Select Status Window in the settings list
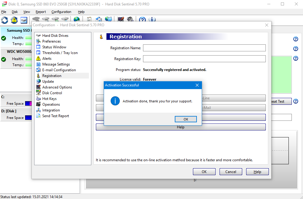Image resolution: width=303 pixels, height=199 pixels. pos(54,47)
